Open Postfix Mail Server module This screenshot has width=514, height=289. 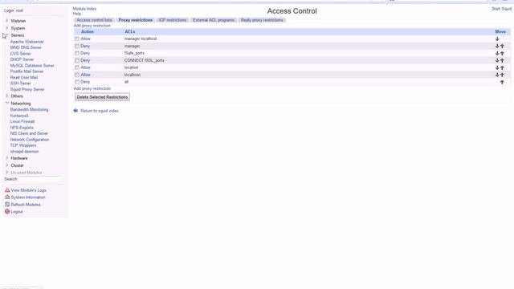(x=27, y=71)
